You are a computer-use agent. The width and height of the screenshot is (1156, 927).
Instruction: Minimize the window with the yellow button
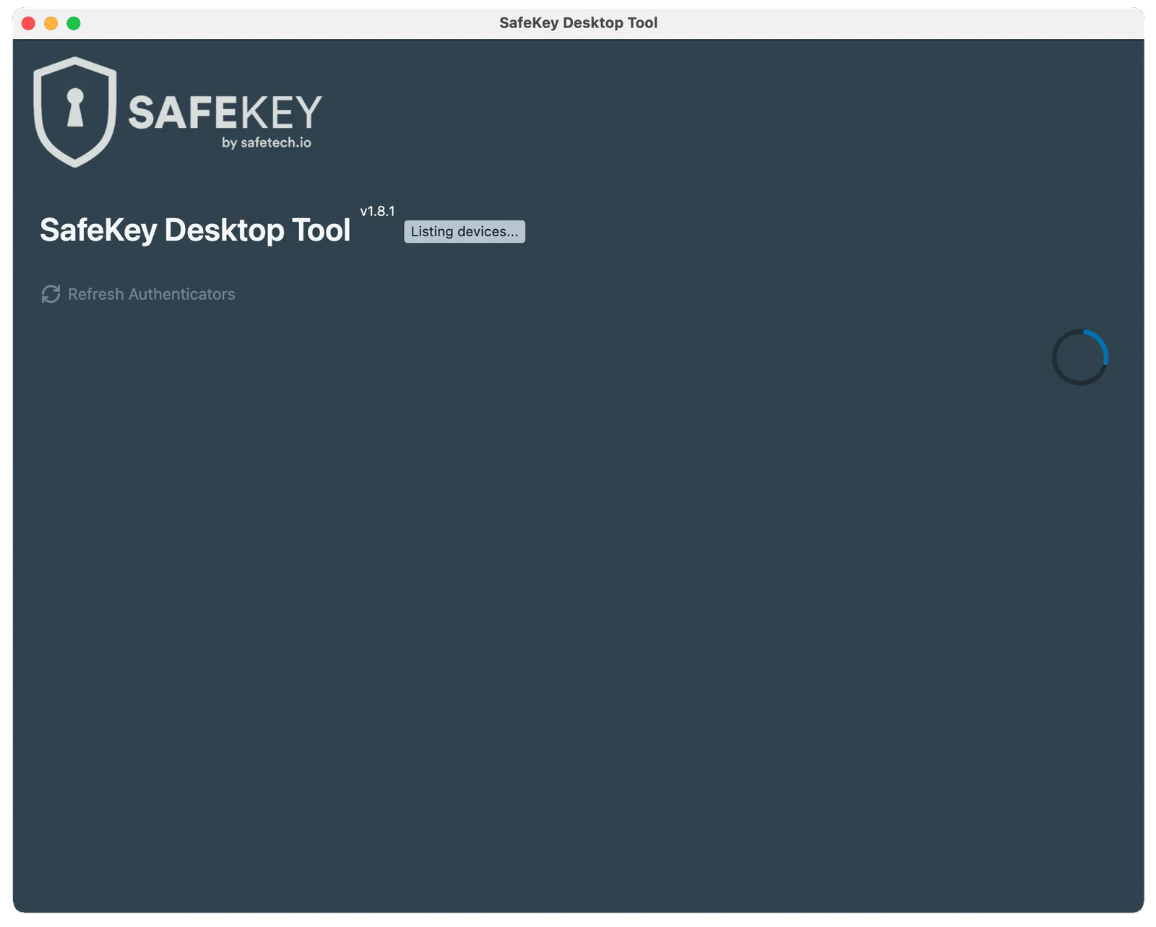pos(51,23)
